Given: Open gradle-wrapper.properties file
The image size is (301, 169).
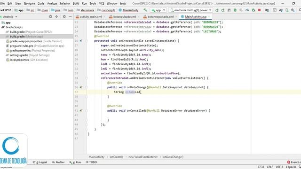Looking at the screenshot, I should pos(36,41).
